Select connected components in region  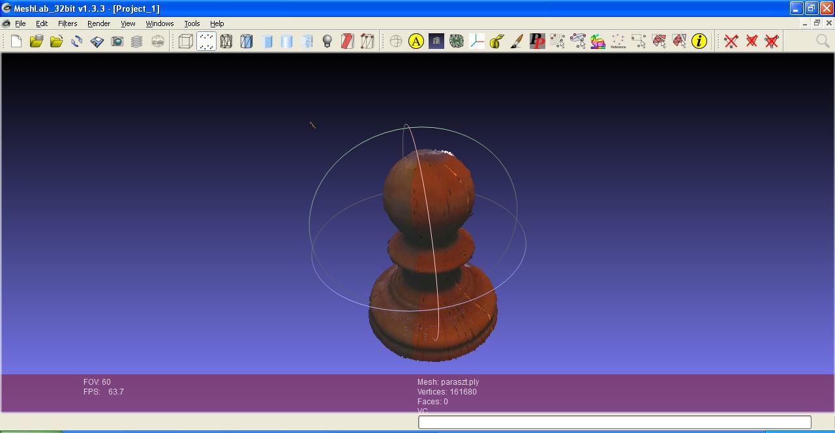(x=679, y=41)
